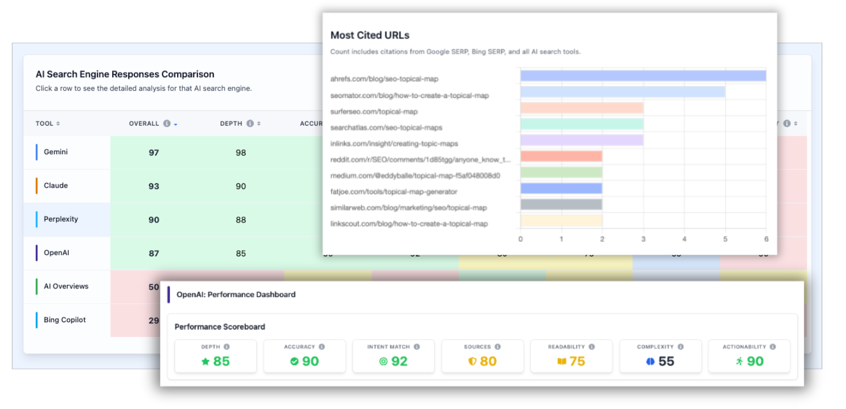Open the ahrefs.com/blog/seo-topical-map URL label
This screenshot has height=409, width=846.
384,79
